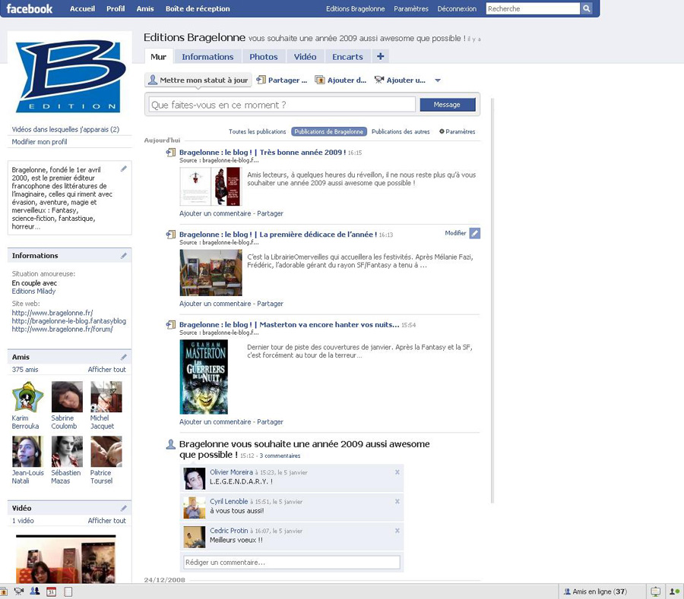Click the search magnifier button

(586, 8)
